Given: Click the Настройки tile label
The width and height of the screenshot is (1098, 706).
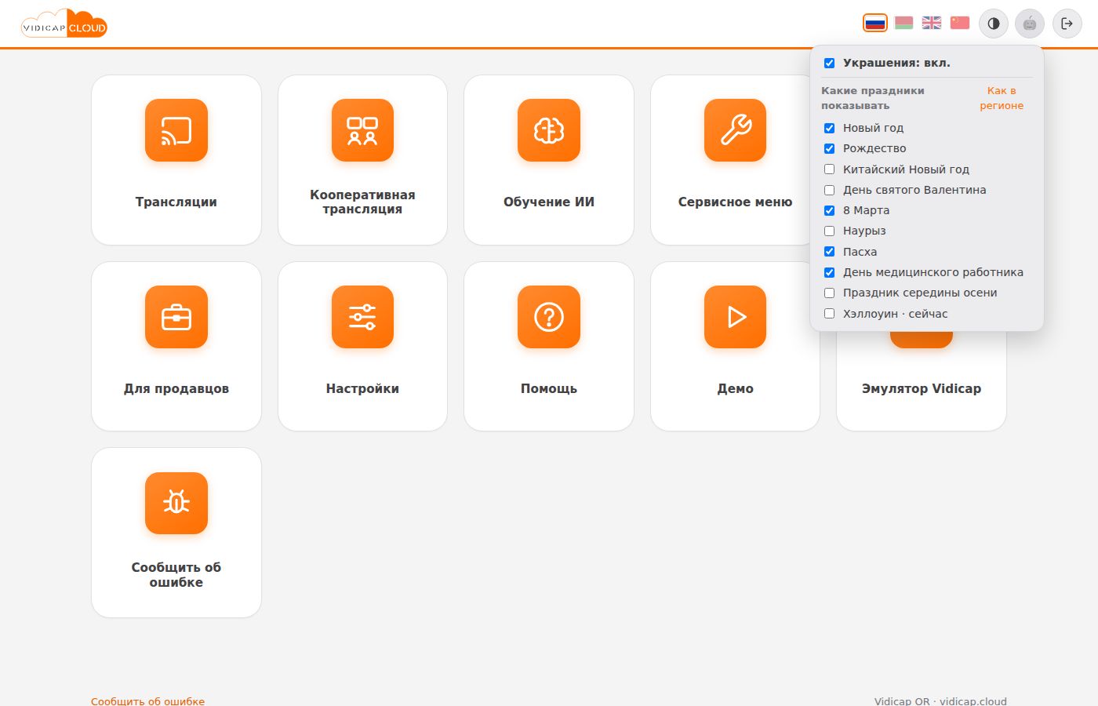Looking at the screenshot, I should pyautogui.click(x=362, y=388).
